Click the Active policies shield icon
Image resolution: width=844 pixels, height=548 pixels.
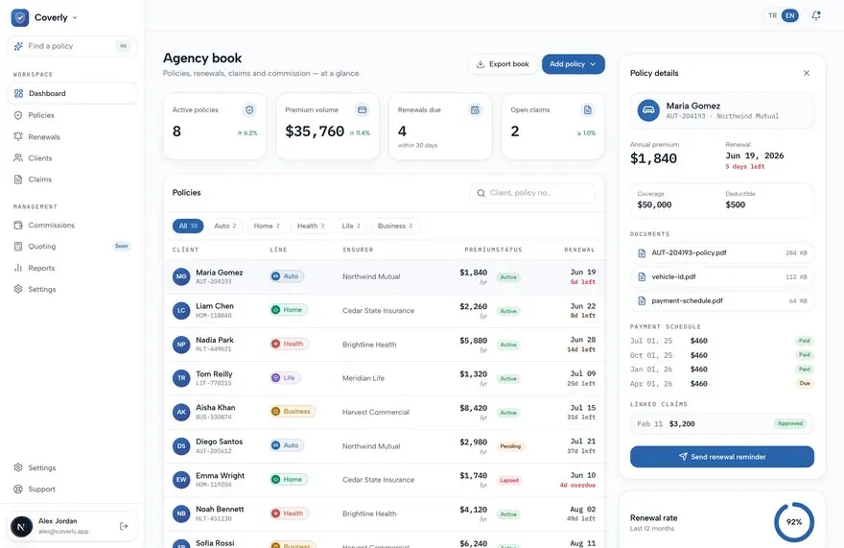point(249,110)
